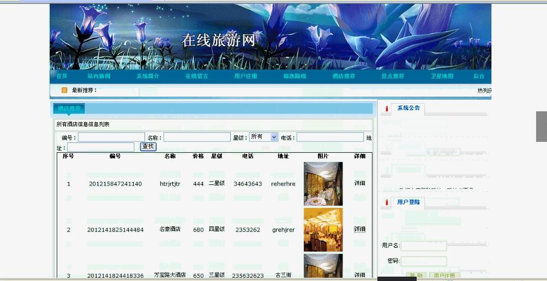Click the address reherhre
Viewport: 547px width, 281px height.
pyautogui.click(x=283, y=184)
